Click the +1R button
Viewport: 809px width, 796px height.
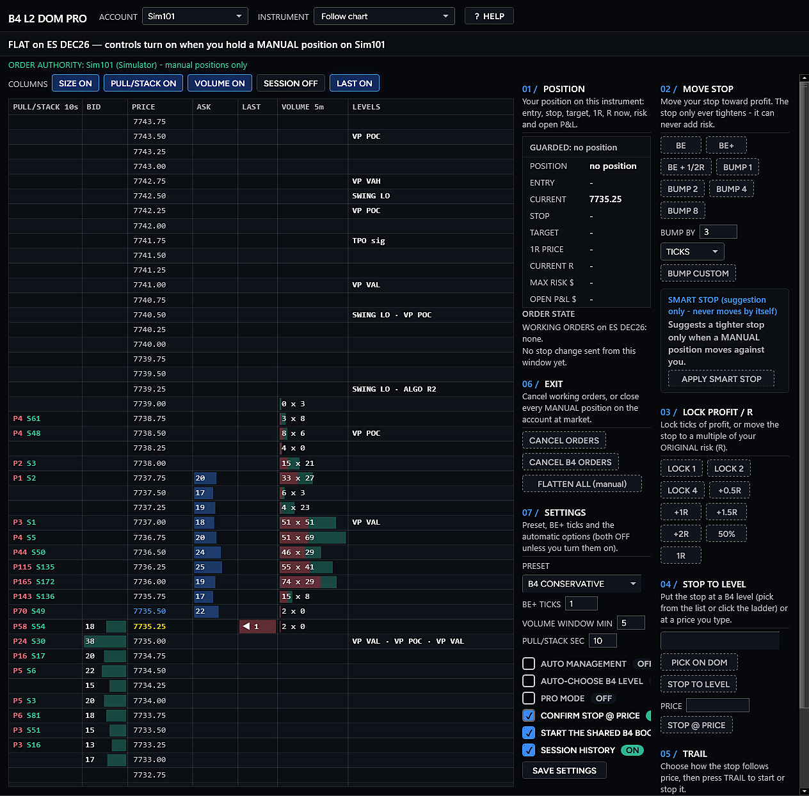click(x=681, y=512)
